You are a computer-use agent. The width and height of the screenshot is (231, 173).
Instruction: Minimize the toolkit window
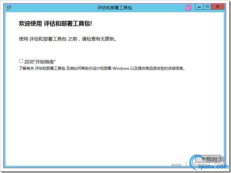click(199, 7)
